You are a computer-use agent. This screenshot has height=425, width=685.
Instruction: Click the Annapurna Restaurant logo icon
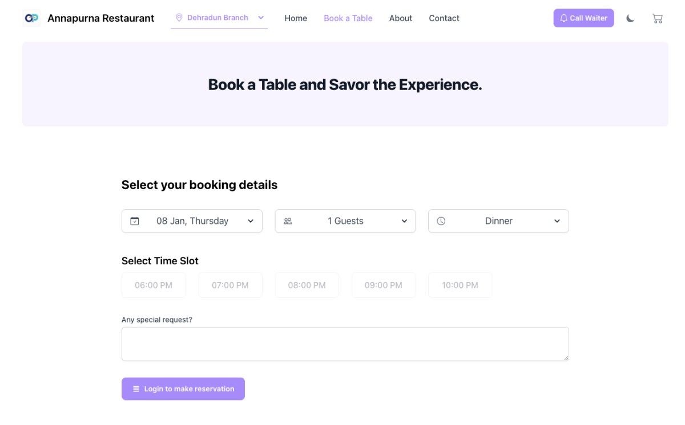31,18
